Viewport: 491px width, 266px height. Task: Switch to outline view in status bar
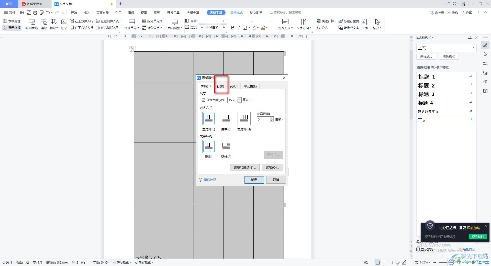384,262
